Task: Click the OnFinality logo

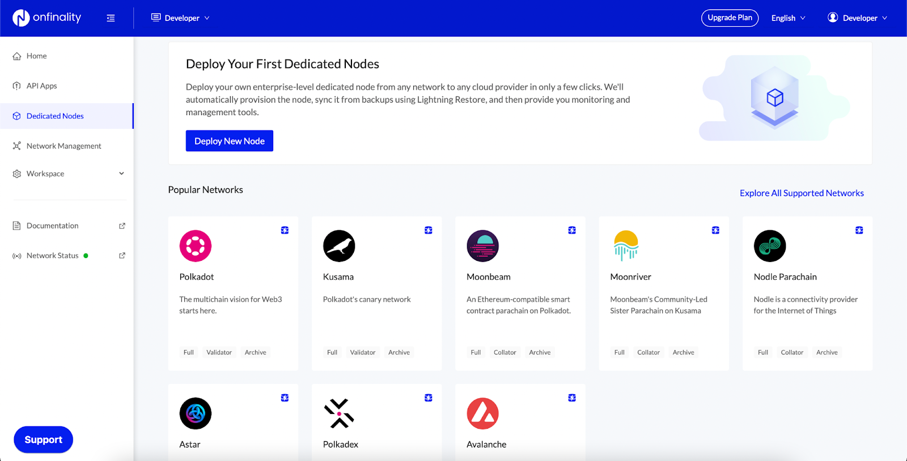Action: click(x=47, y=18)
